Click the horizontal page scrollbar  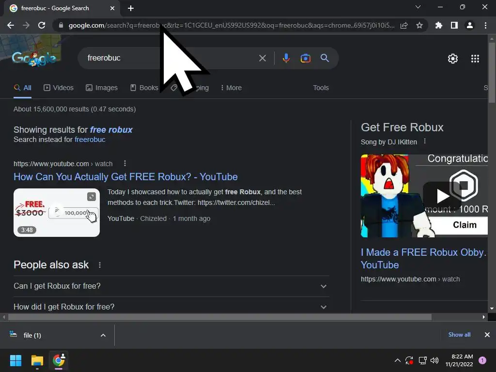click(220, 317)
